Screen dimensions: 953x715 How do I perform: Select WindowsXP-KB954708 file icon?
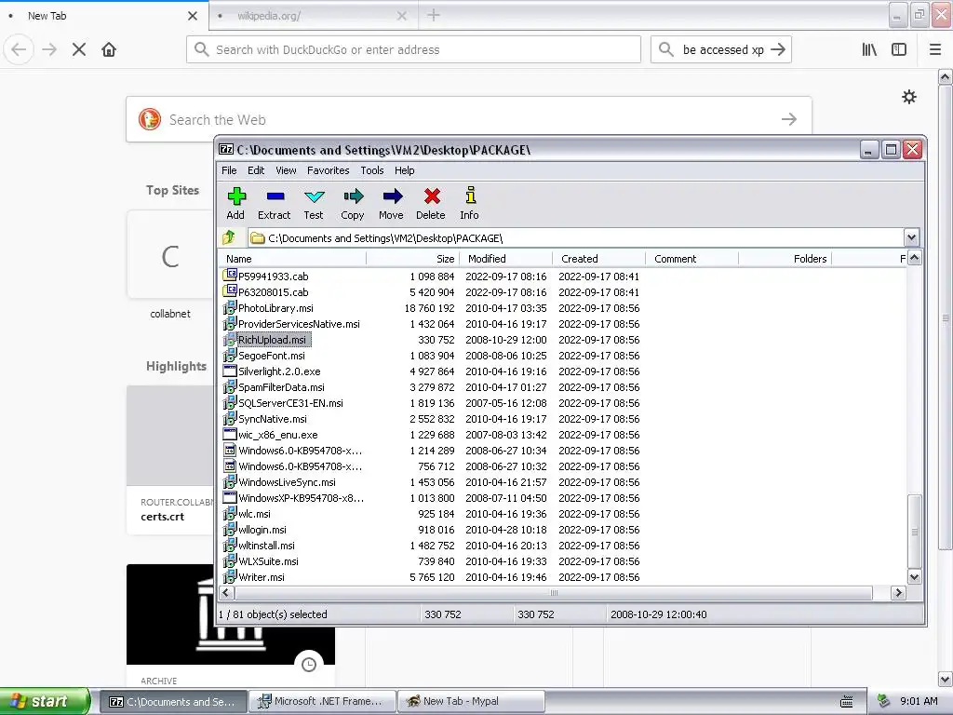point(230,497)
